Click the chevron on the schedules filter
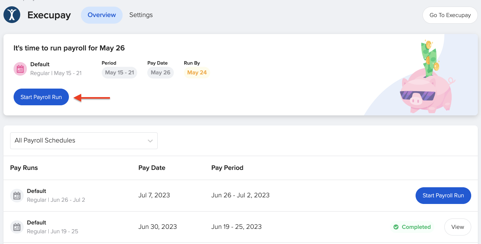 click(150, 141)
